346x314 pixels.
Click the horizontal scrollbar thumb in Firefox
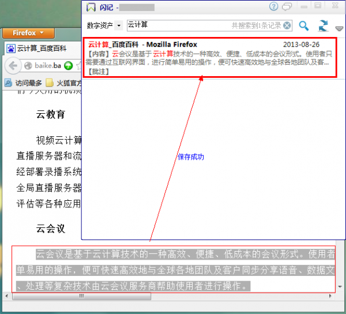[x=82, y=296]
